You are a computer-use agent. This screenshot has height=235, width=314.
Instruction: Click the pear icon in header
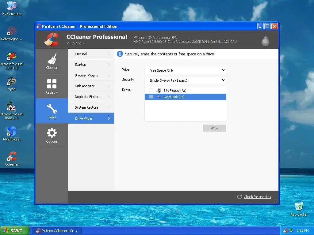265,40
